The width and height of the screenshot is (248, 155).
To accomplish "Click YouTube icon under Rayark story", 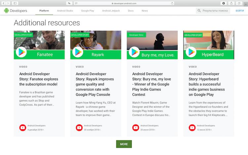I will click(79, 128).
